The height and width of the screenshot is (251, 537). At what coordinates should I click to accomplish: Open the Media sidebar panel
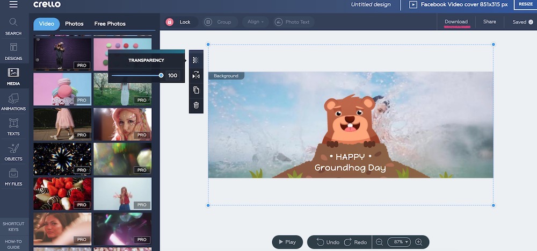click(x=13, y=77)
